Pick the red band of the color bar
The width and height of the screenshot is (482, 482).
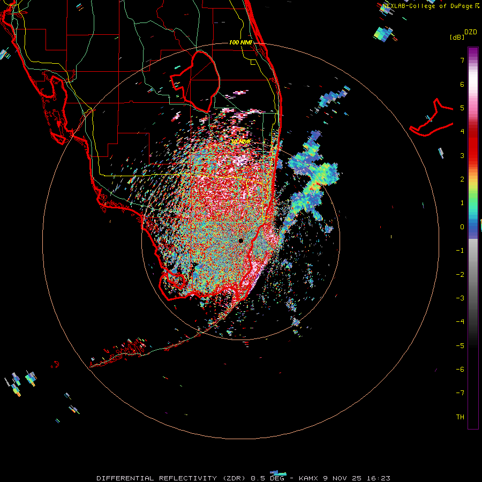point(473,145)
